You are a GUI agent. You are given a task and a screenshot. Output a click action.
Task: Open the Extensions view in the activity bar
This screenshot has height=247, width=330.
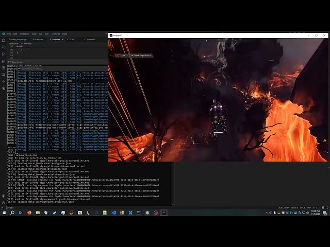click(4, 68)
